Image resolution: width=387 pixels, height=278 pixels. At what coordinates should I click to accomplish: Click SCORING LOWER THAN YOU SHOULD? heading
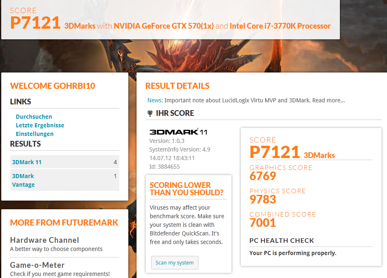[187, 189]
